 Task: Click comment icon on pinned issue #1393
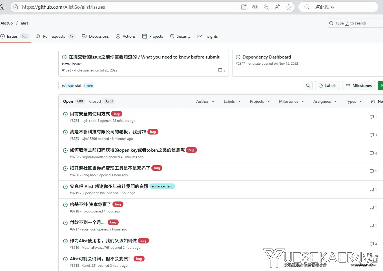pyautogui.click(x=220, y=70)
